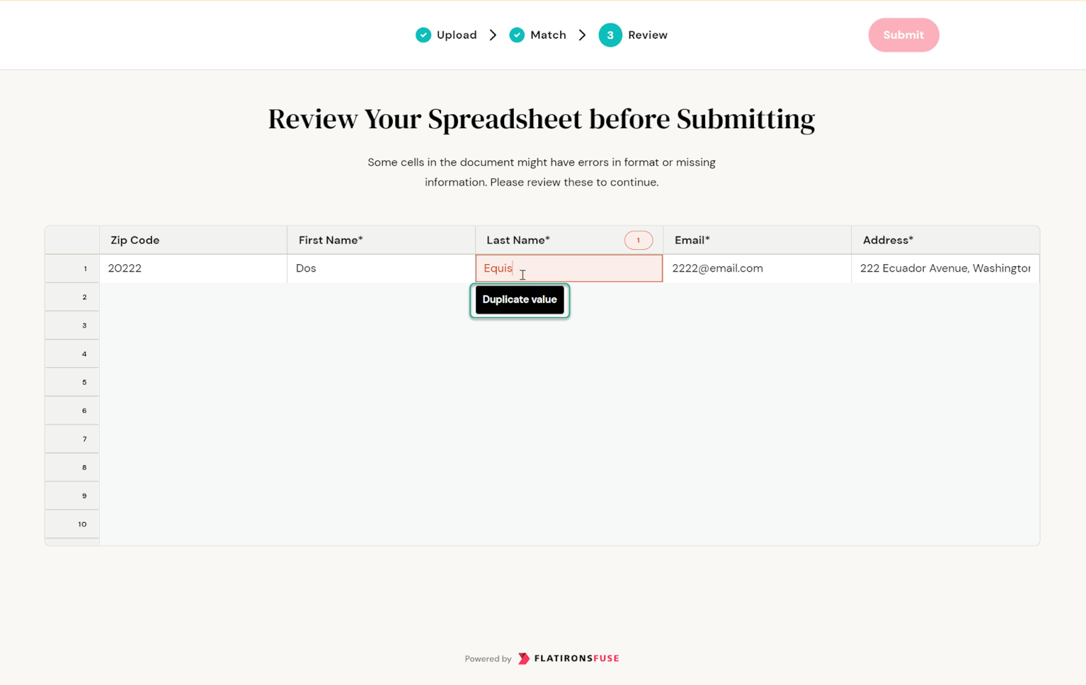Click the Duplicate value tooltip
1086x685 pixels.
520,300
